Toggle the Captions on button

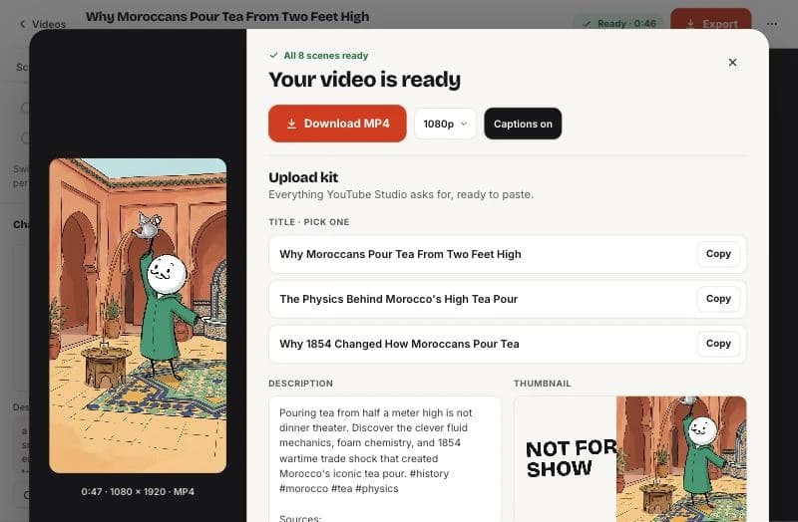523,124
